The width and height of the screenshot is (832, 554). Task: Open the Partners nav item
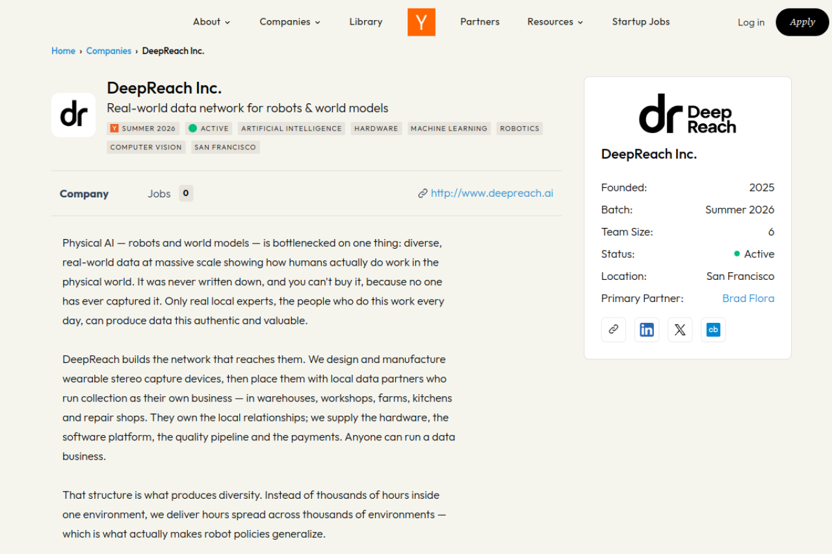pyautogui.click(x=480, y=22)
